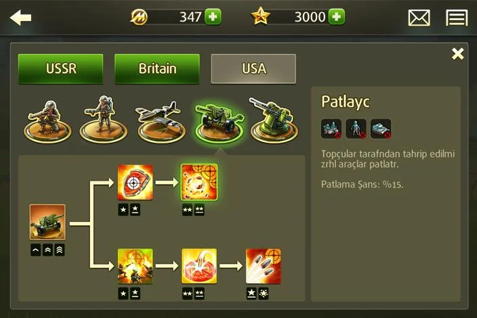The width and height of the screenshot is (477, 318).
Task: Switch to the Britain tab
Action: pos(157,68)
